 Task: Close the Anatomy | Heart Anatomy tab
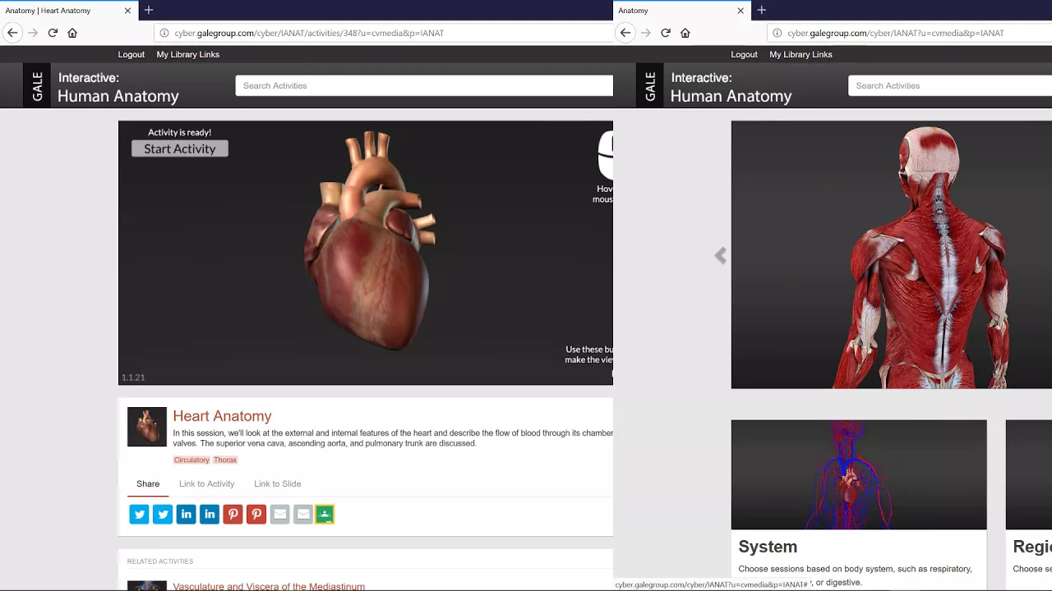[127, 11]
